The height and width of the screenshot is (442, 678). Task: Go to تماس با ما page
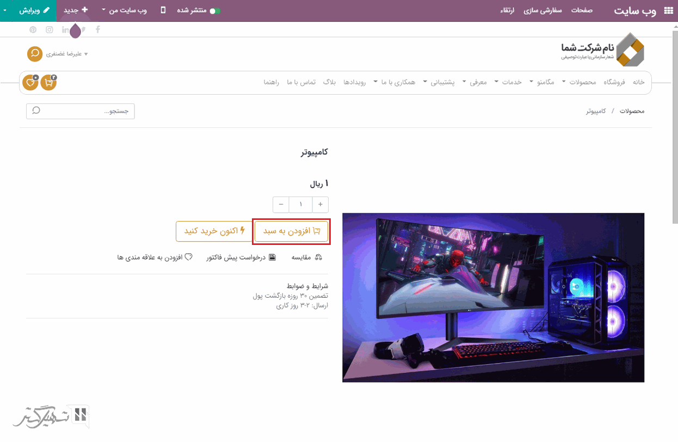coord(301,82)
